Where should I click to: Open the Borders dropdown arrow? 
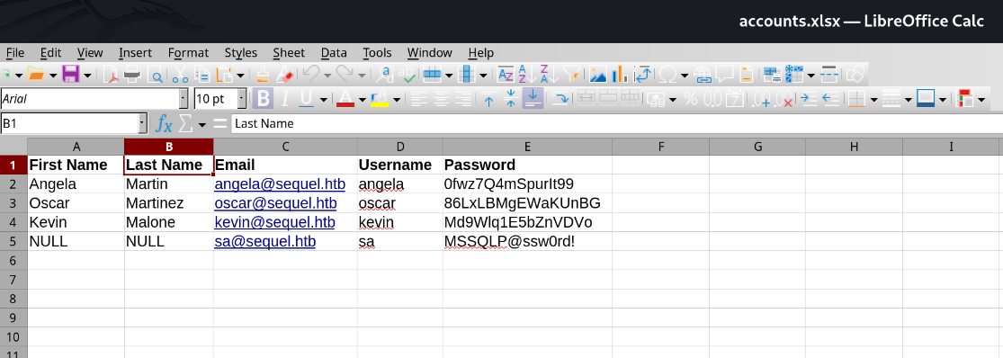(873, 99)
